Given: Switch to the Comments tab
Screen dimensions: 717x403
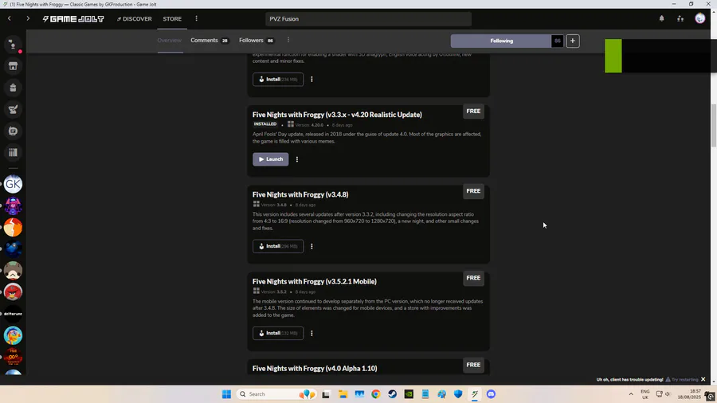Looking at the screenshot, I should pos(209,40).
